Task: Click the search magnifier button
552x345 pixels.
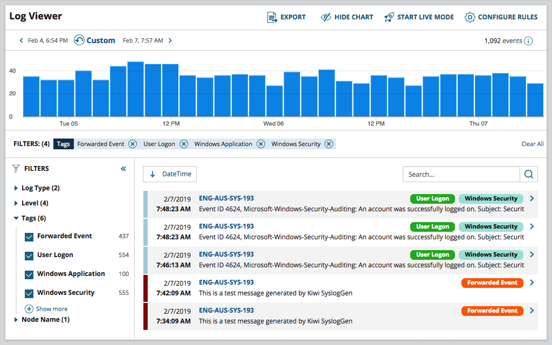Action: coord(529,174)
